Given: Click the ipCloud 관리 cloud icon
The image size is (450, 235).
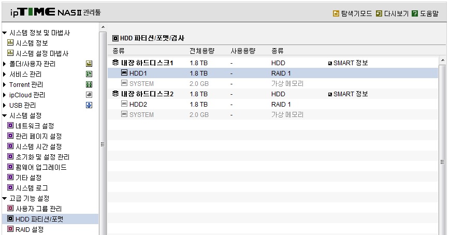Looking at the screenshot, I should pyautogui.click(x=89, y=95).
